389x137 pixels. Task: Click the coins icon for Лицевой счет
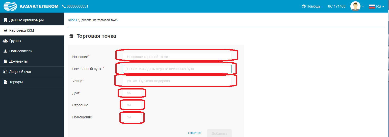5,72
